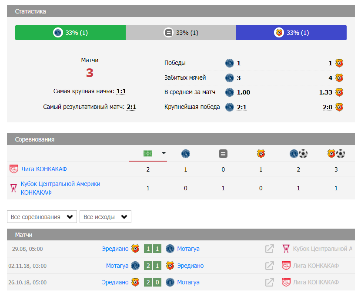Open the Все исходы dropdown

(x=105, y=216)
